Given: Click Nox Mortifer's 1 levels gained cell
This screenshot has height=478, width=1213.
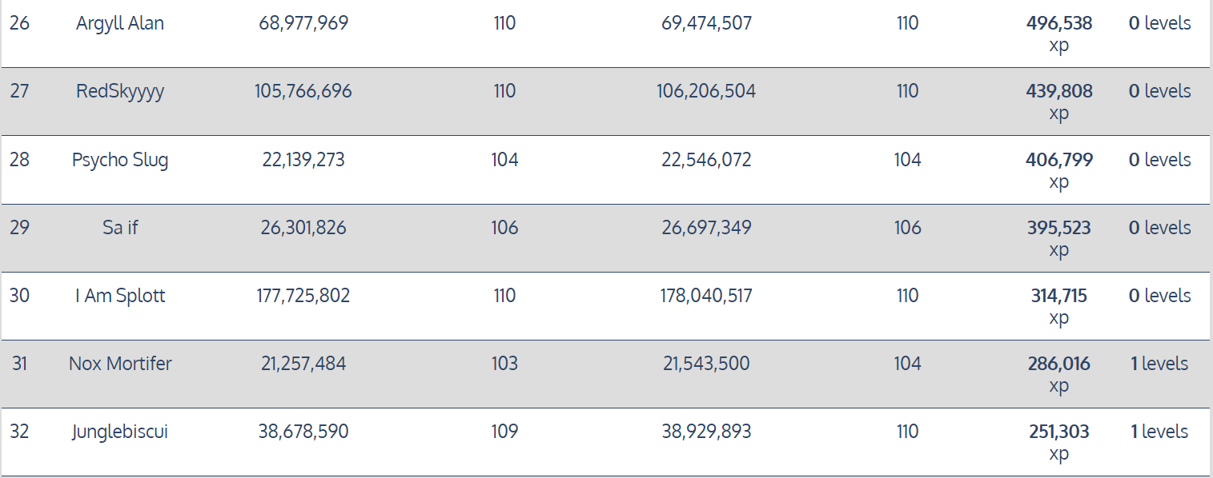Looking at the screenshot, I should [1159, 364].
